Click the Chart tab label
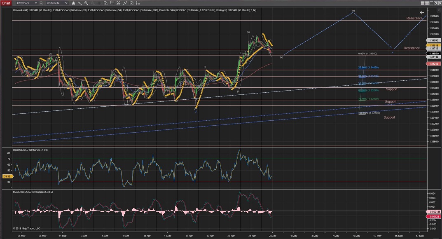Image resolution: width=442 pixels, height=239 pixels. [7, 3]
